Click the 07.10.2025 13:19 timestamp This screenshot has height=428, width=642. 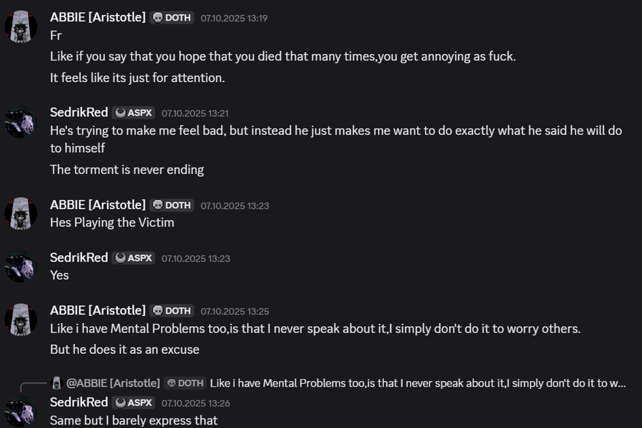coord(234,18)
